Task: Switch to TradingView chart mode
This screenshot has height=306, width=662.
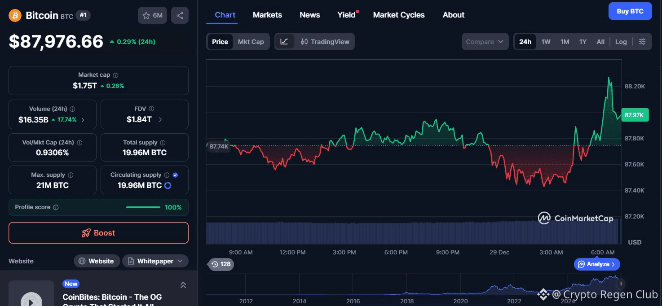Action: tap(325, 42)
